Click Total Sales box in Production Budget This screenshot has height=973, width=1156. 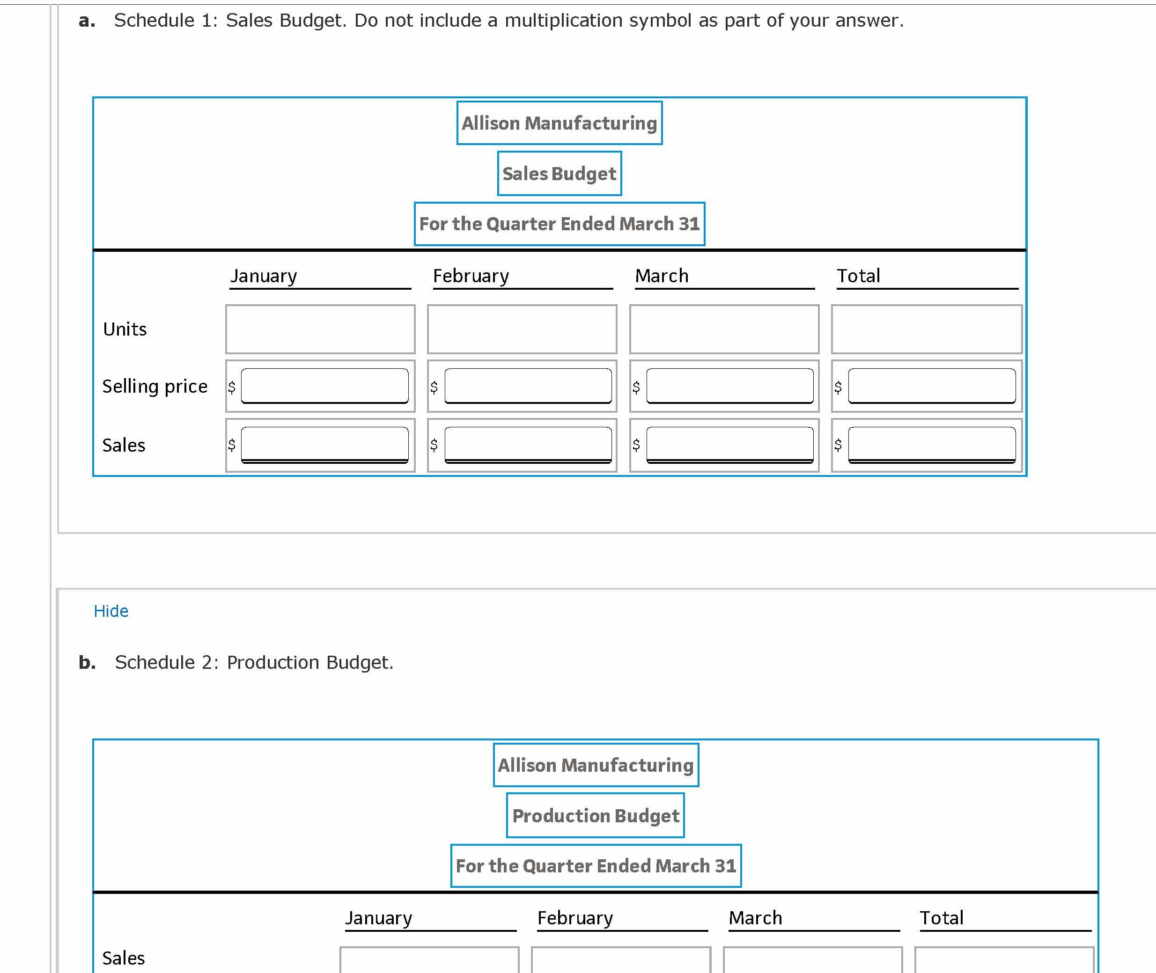point(1004,960)
